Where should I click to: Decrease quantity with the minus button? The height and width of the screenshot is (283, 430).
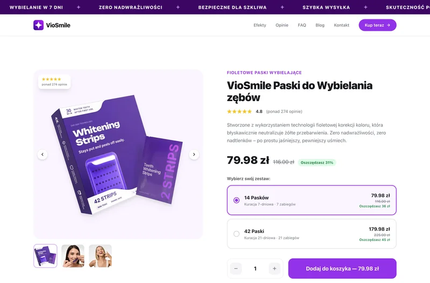pyautogui.click(x=236, y=268)
